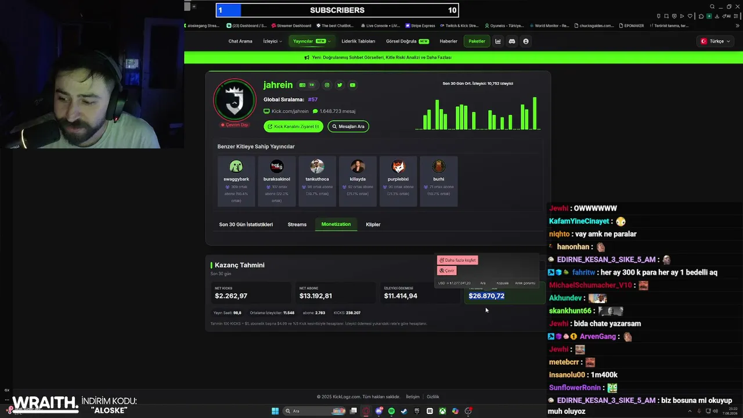Click the $13.192,81 Net Abone value
Viewport: 743px width, 418px height.
point(316,296)
